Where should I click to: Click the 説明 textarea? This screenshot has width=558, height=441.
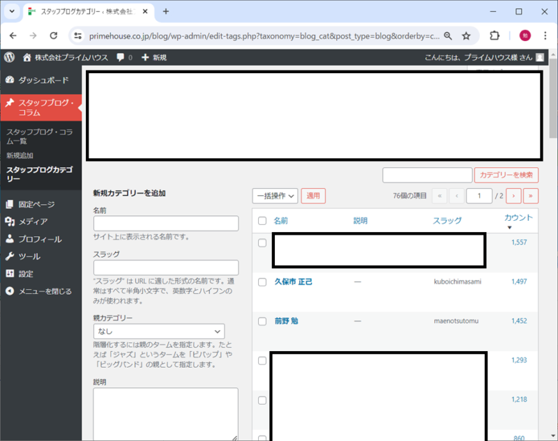(x=166, y=415)
